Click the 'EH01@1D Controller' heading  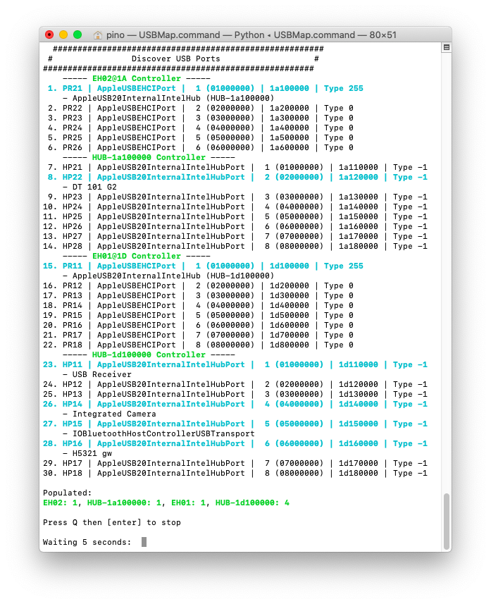coord(137,256)
